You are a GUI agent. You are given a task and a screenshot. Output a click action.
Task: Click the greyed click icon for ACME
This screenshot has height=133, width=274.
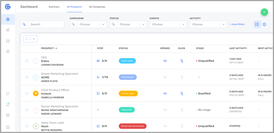[x=182, y=77]
